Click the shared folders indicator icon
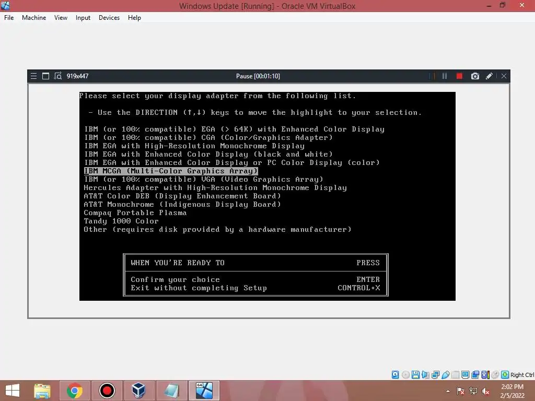Screen dimensions: 535x401 (x=455, y=375)
